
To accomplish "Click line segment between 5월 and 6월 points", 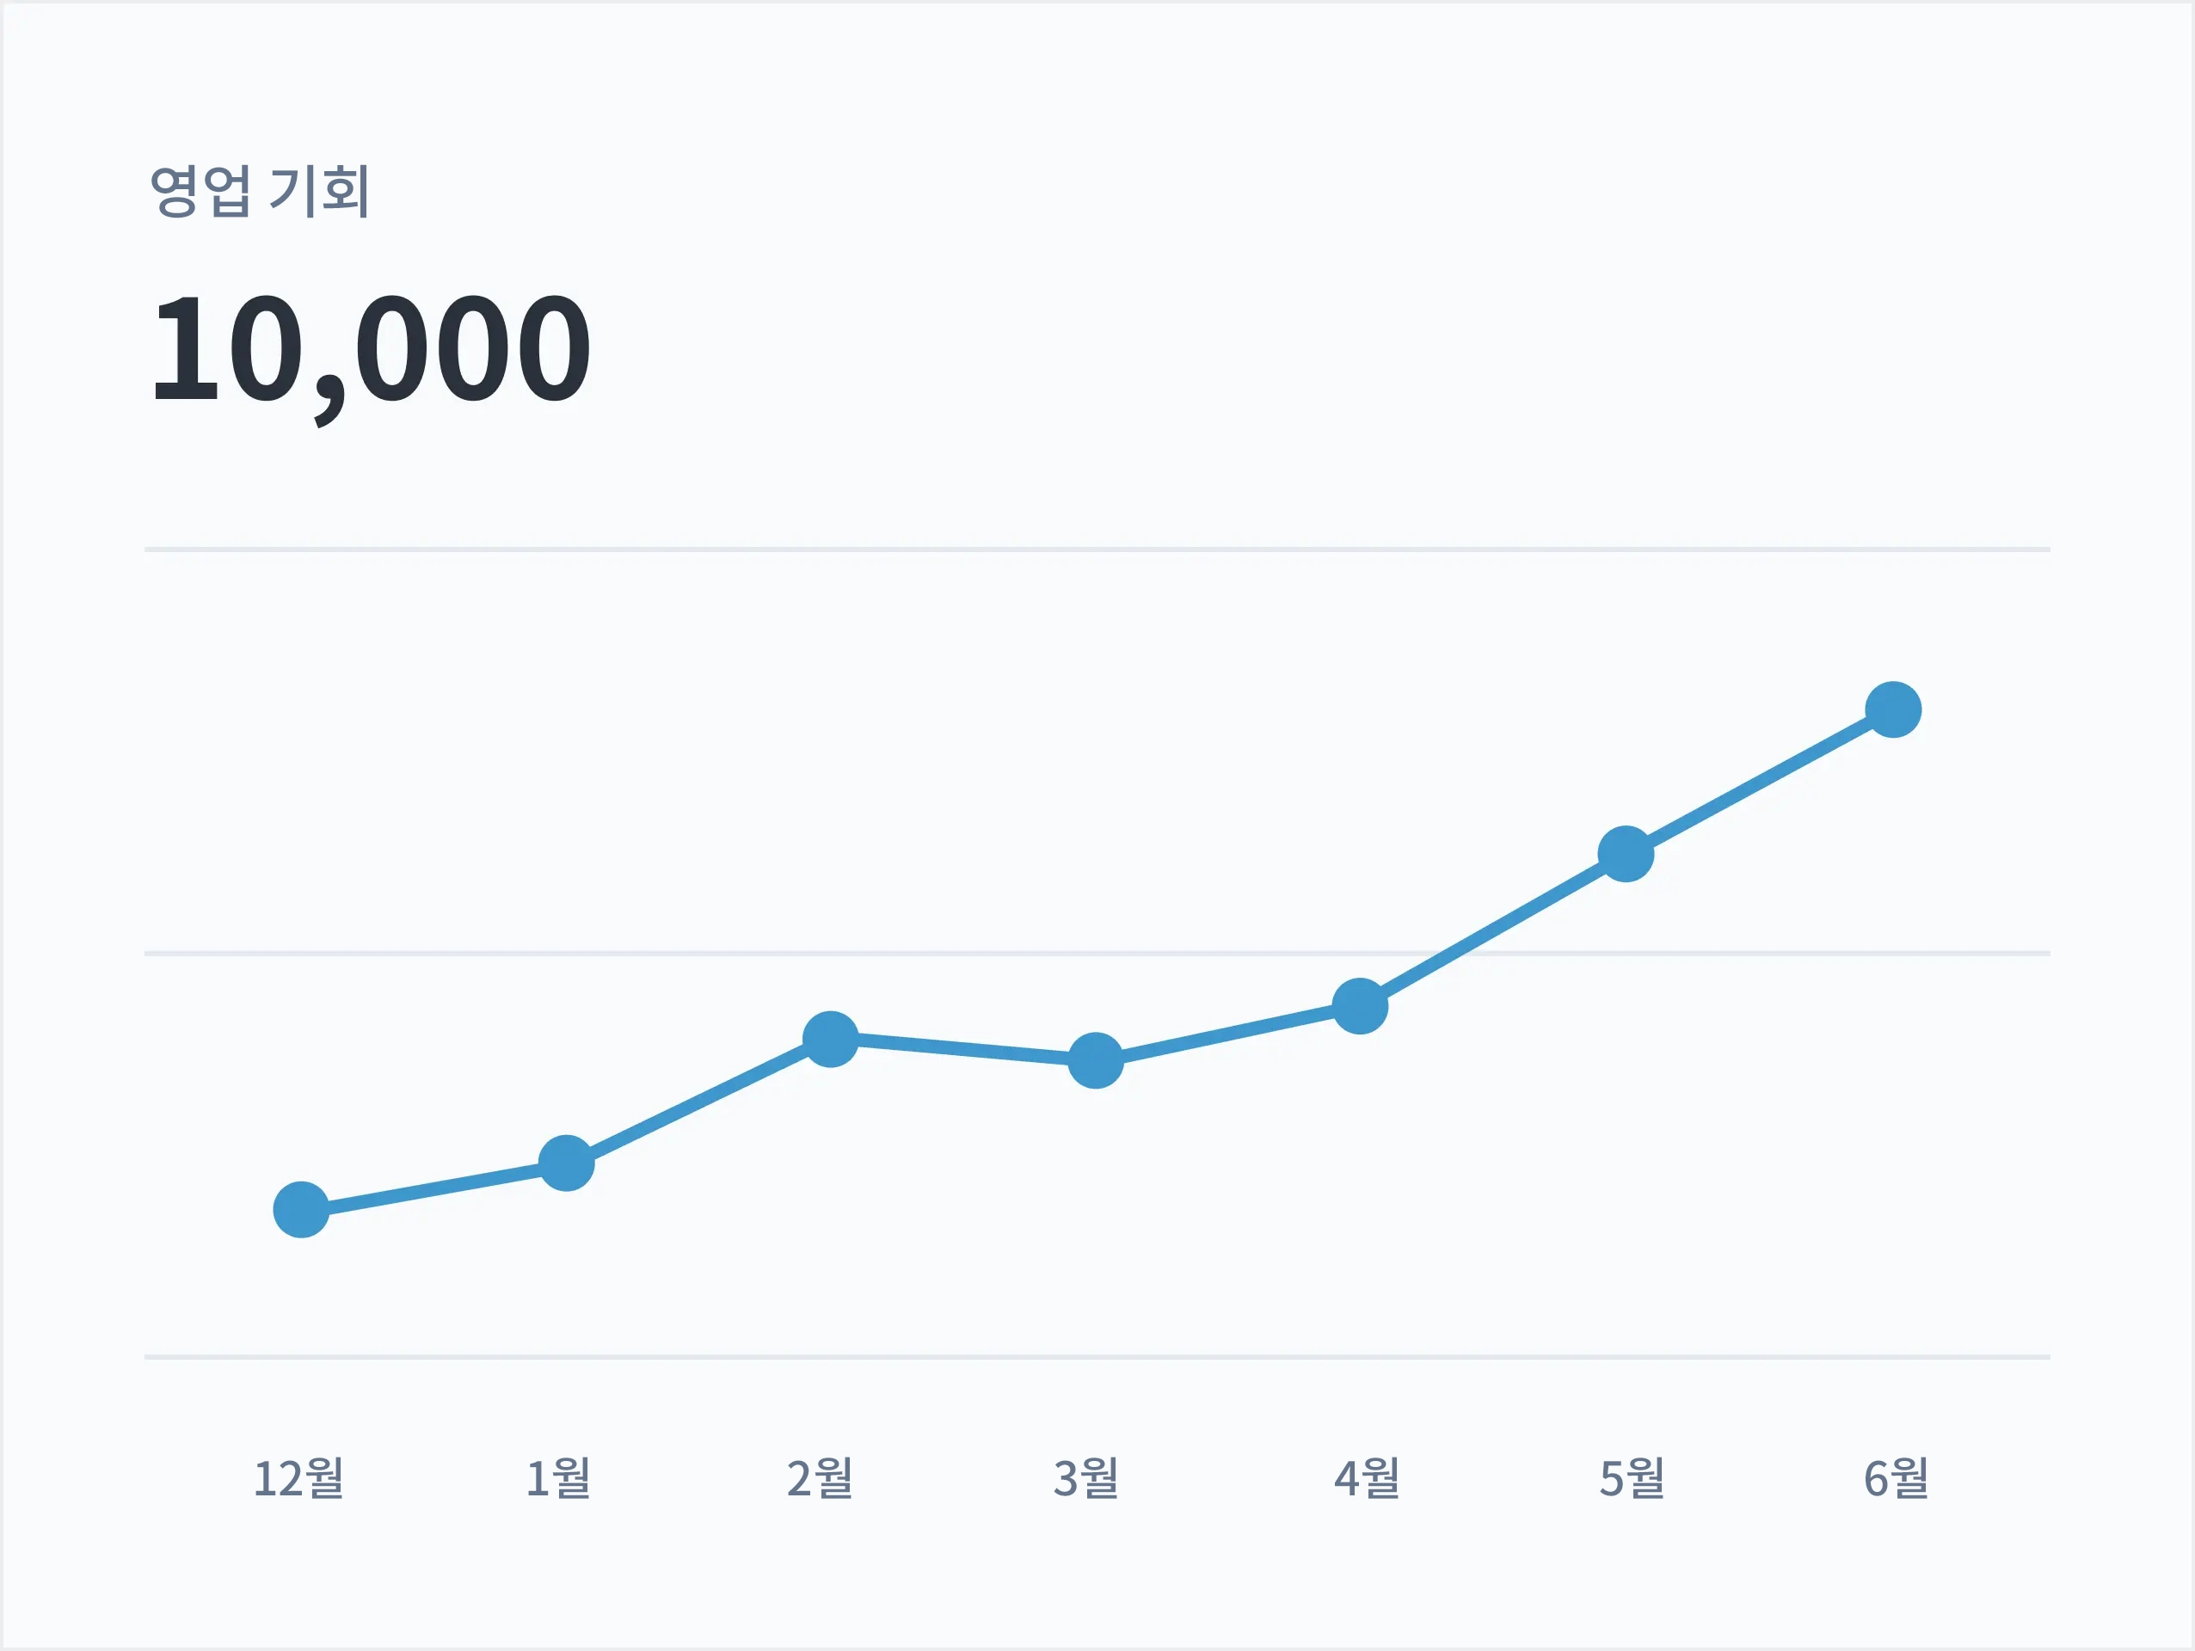I will [x=1760, y=782].
